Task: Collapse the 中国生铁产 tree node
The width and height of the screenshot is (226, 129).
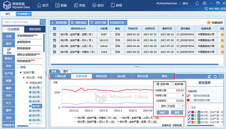Action: click(27, 83)
